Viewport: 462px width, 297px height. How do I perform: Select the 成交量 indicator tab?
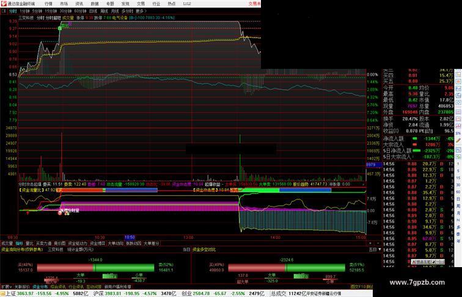click(x=7, y=243)
